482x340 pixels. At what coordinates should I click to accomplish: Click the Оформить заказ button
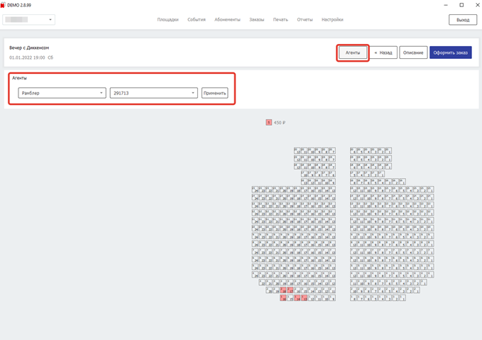point(450,53)
